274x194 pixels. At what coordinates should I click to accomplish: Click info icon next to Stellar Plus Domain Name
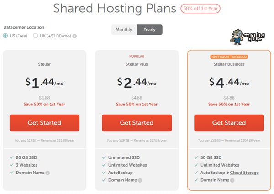tap(140, 180)
